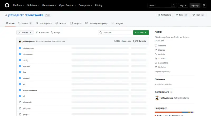Image resolution: width=211 pixels, height=116 pixels.
Task: Open the CloneWorks repository link
Action: [x=35, y=15]
